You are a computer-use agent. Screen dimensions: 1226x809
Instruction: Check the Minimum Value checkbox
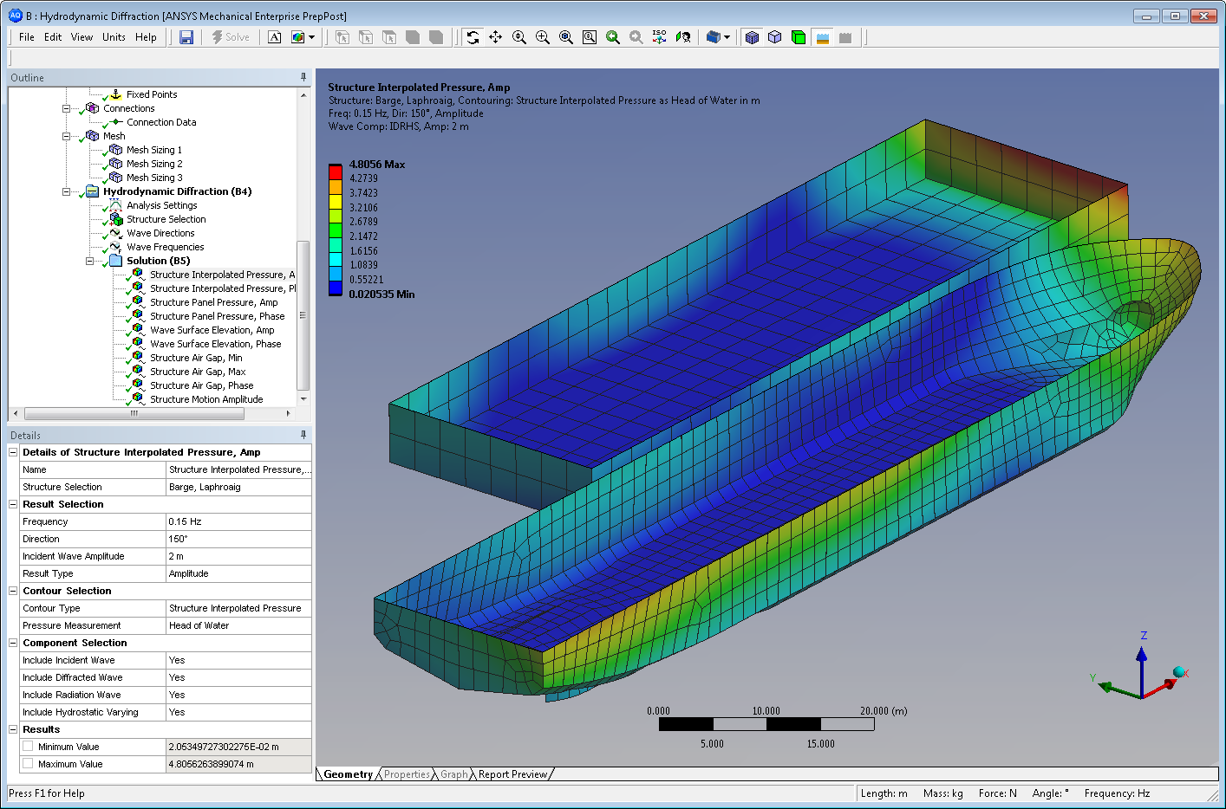(x=28, y=747)
